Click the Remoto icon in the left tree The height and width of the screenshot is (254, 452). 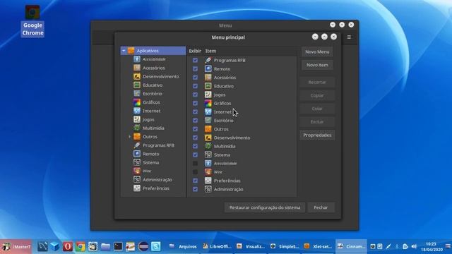pos(137,154)
